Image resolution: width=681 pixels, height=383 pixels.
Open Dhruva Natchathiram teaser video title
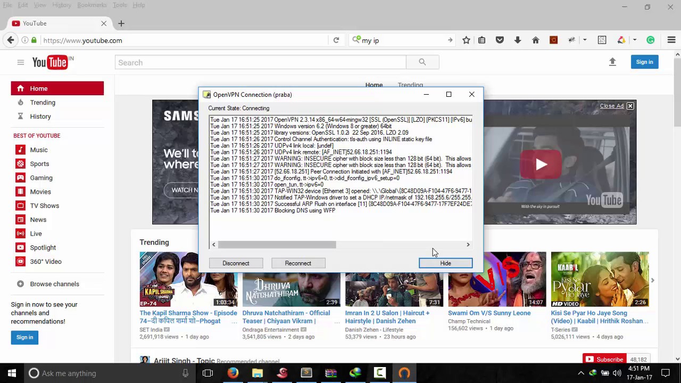(x=286, y=317)
